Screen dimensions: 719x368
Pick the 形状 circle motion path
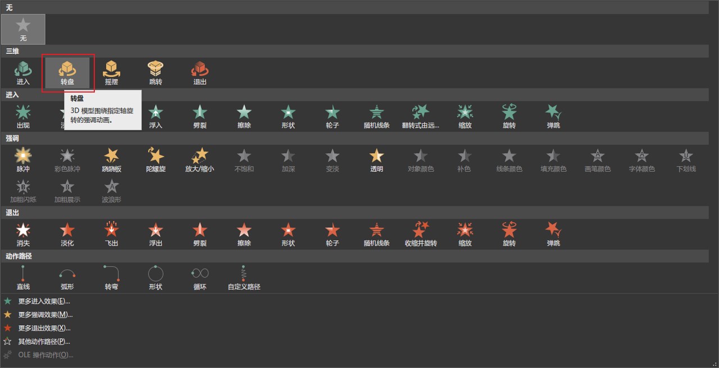click(x=156, y=277)
